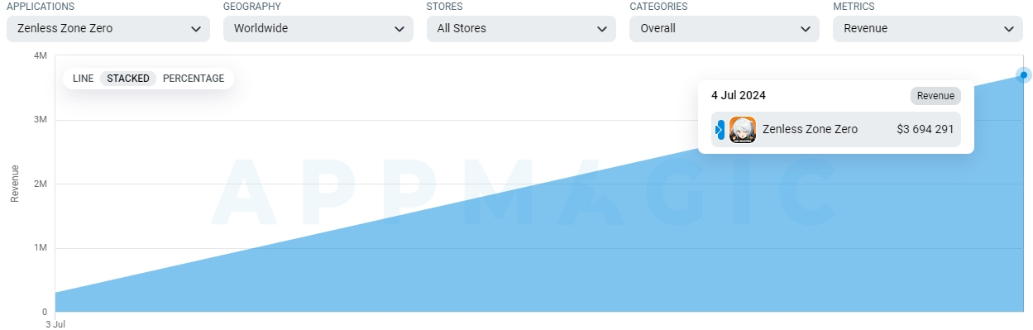Expand the Revenue metrics dropdown
This screenshot has width=1033, height=330.
click(x=928, y=28)
